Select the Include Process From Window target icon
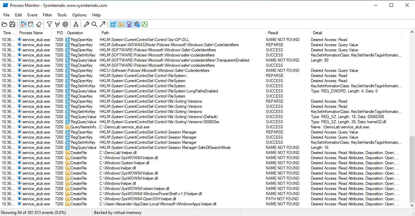Screen dimensions: 415x216 pos(65,24)
